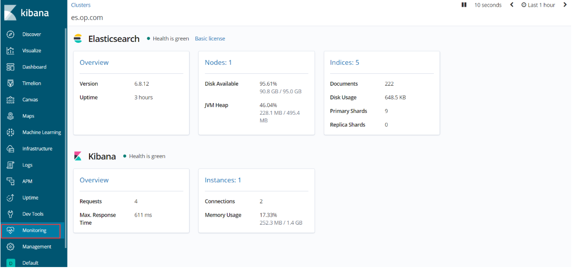The image size is (573, 268).
Task: Open APM icon in sidebar
Action: pos(10,181)
